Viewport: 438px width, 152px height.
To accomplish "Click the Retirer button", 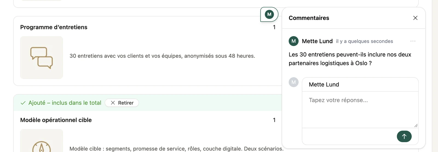I will [x=122, y=103].
